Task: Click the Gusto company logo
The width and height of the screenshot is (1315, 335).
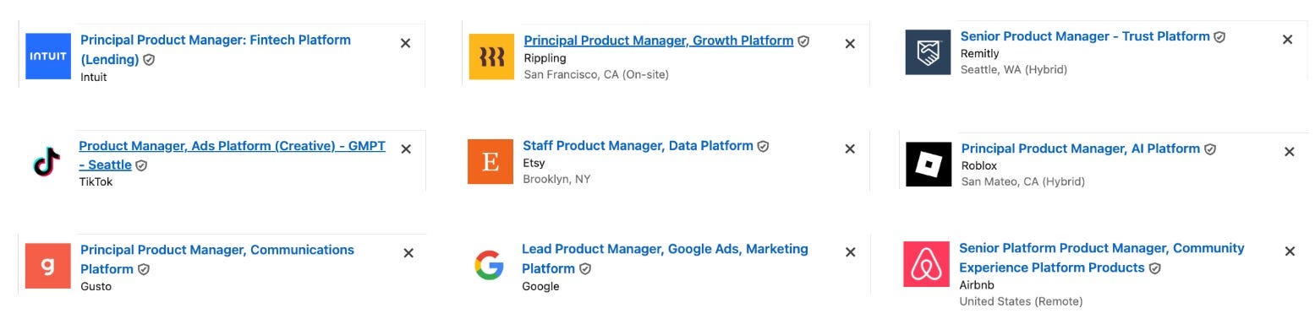Action: 48,266
